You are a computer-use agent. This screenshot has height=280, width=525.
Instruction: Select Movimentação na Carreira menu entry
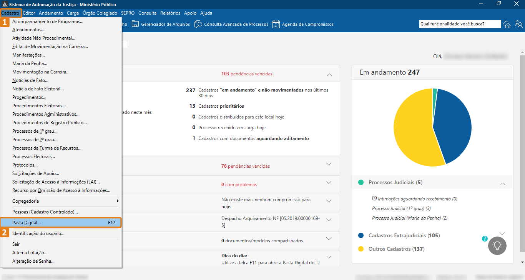[61, 72]
